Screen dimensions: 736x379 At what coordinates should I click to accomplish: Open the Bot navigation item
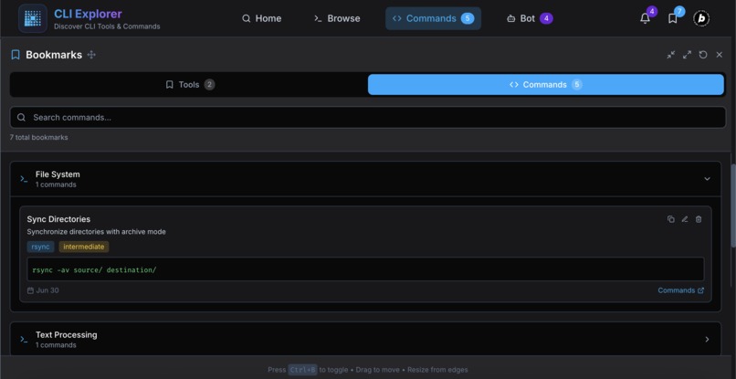(x=530, y=18)
